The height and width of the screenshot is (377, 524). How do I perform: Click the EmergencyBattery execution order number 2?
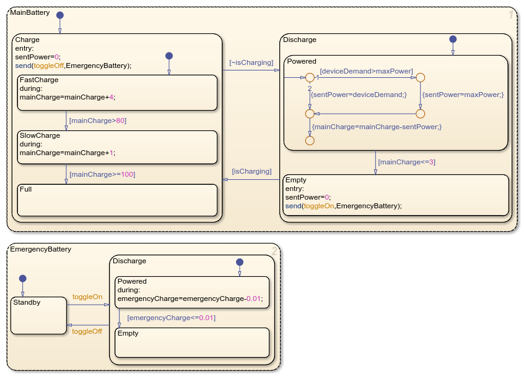coord(274,250)
